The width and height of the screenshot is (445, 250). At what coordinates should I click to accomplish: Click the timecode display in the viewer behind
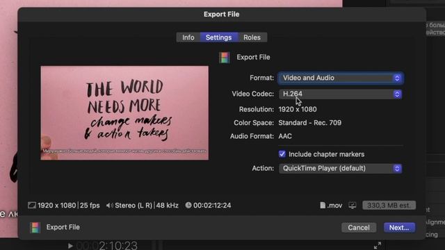(x=106, y=245)
